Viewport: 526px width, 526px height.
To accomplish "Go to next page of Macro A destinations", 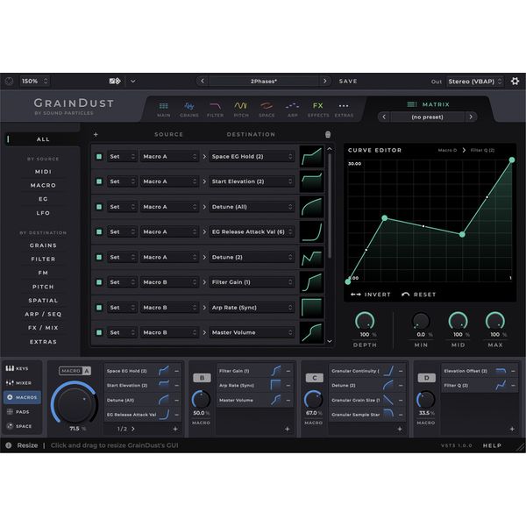I will (133, 429).
